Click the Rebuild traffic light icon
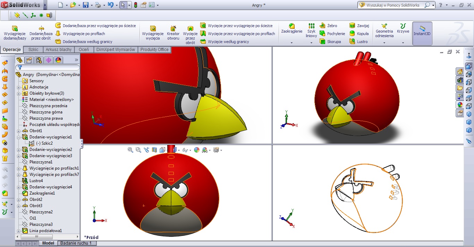This screenshot has height=247, width=474. coord(135,5)
